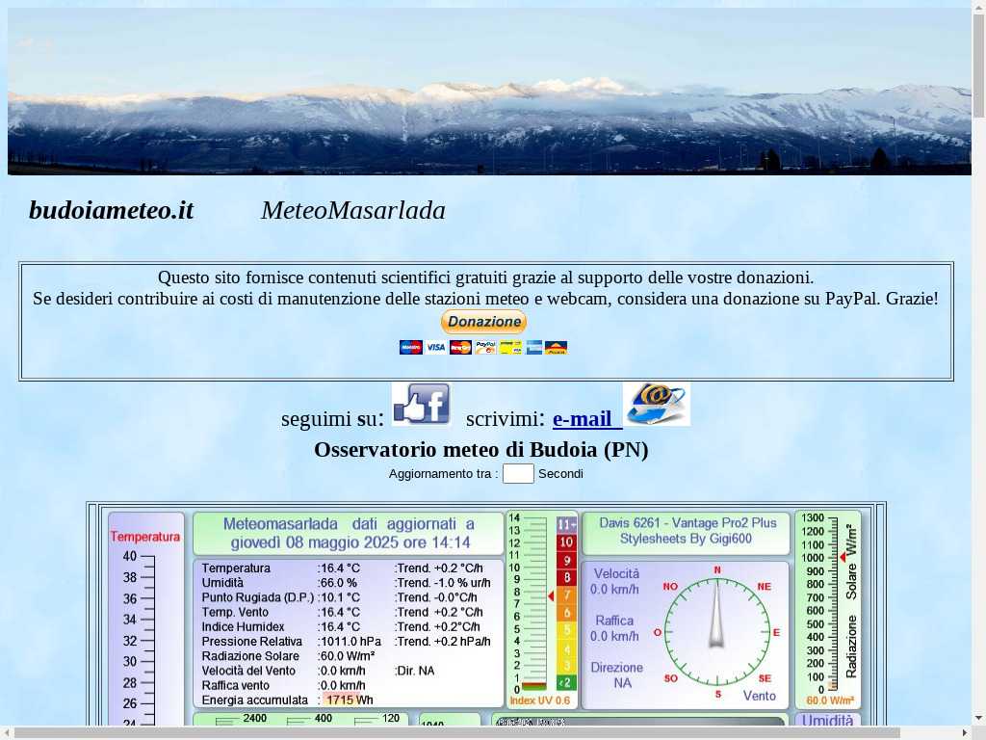The height and width of the screenshot is (740, 986).
Task: Click the scroll-up arrow of vertical scrollbar
Action: point(979,6)
